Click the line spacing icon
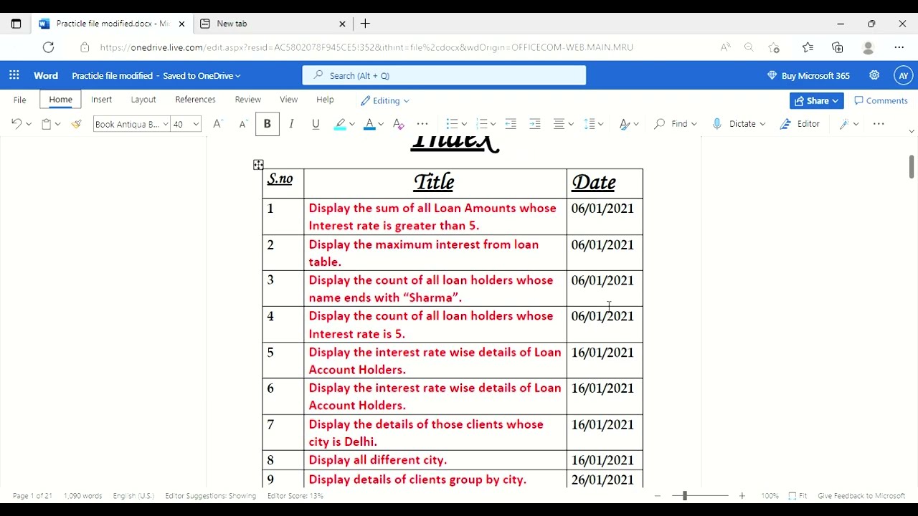The width and height of the screenshot is (918, 516). pos(590,124)
